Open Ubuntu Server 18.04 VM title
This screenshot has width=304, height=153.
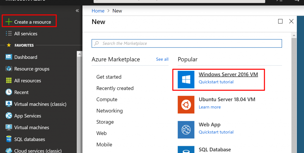point(227,100)
